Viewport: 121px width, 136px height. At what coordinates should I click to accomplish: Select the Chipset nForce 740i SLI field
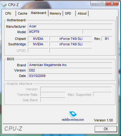[71, 39]
